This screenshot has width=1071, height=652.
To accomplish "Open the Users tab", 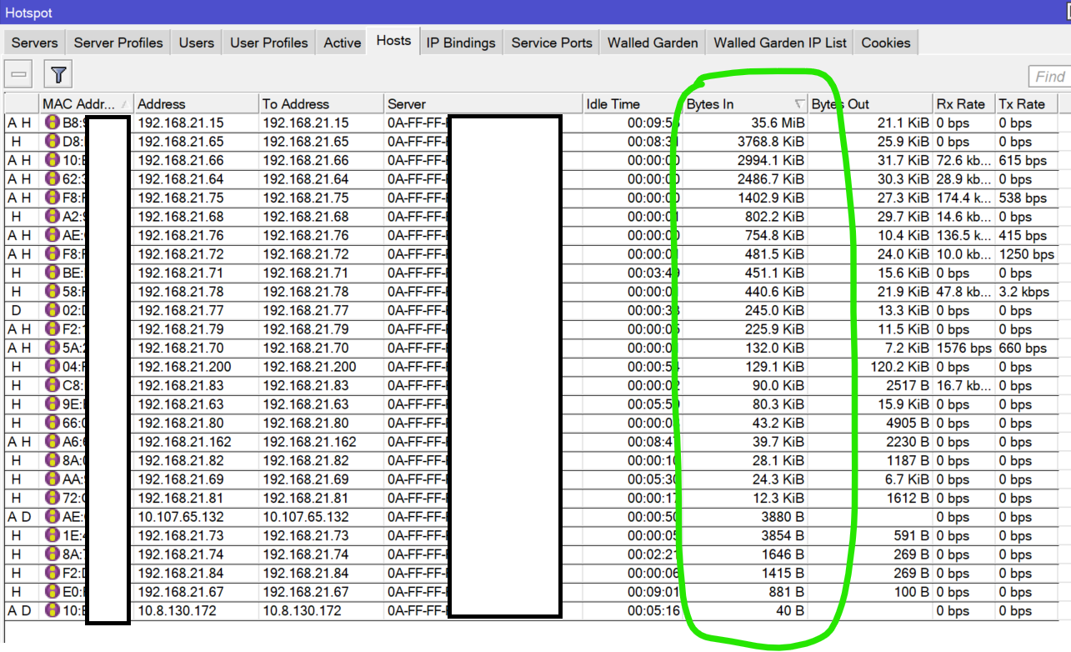I will (x=197, y=43).
